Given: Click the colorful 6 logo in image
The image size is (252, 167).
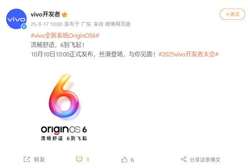Looking at the screenshot, I should pyautogui.click(x=64, y=96).
